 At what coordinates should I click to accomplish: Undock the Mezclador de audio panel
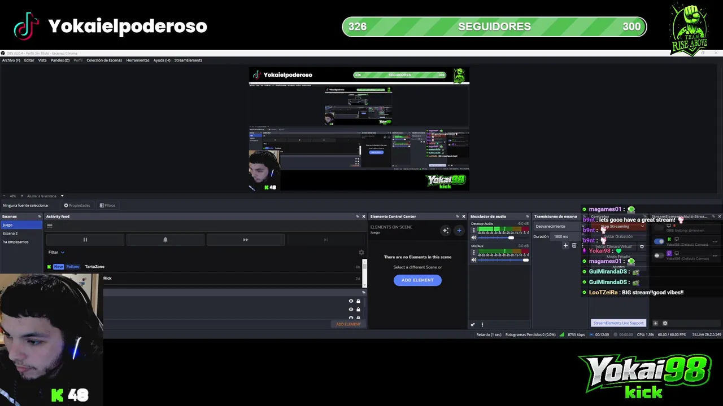click(528, 217)
